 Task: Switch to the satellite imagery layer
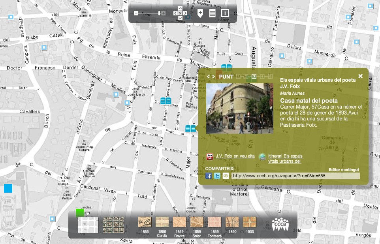pyautogui.click(x=110, y=224)
